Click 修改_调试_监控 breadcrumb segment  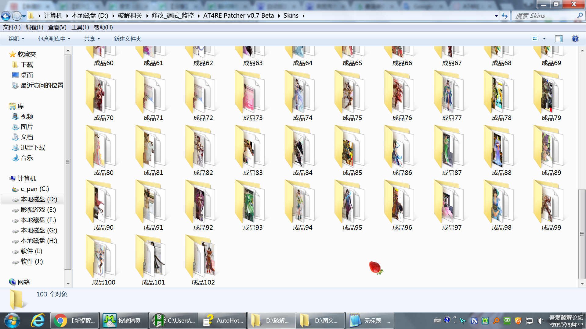coord(173,16)
